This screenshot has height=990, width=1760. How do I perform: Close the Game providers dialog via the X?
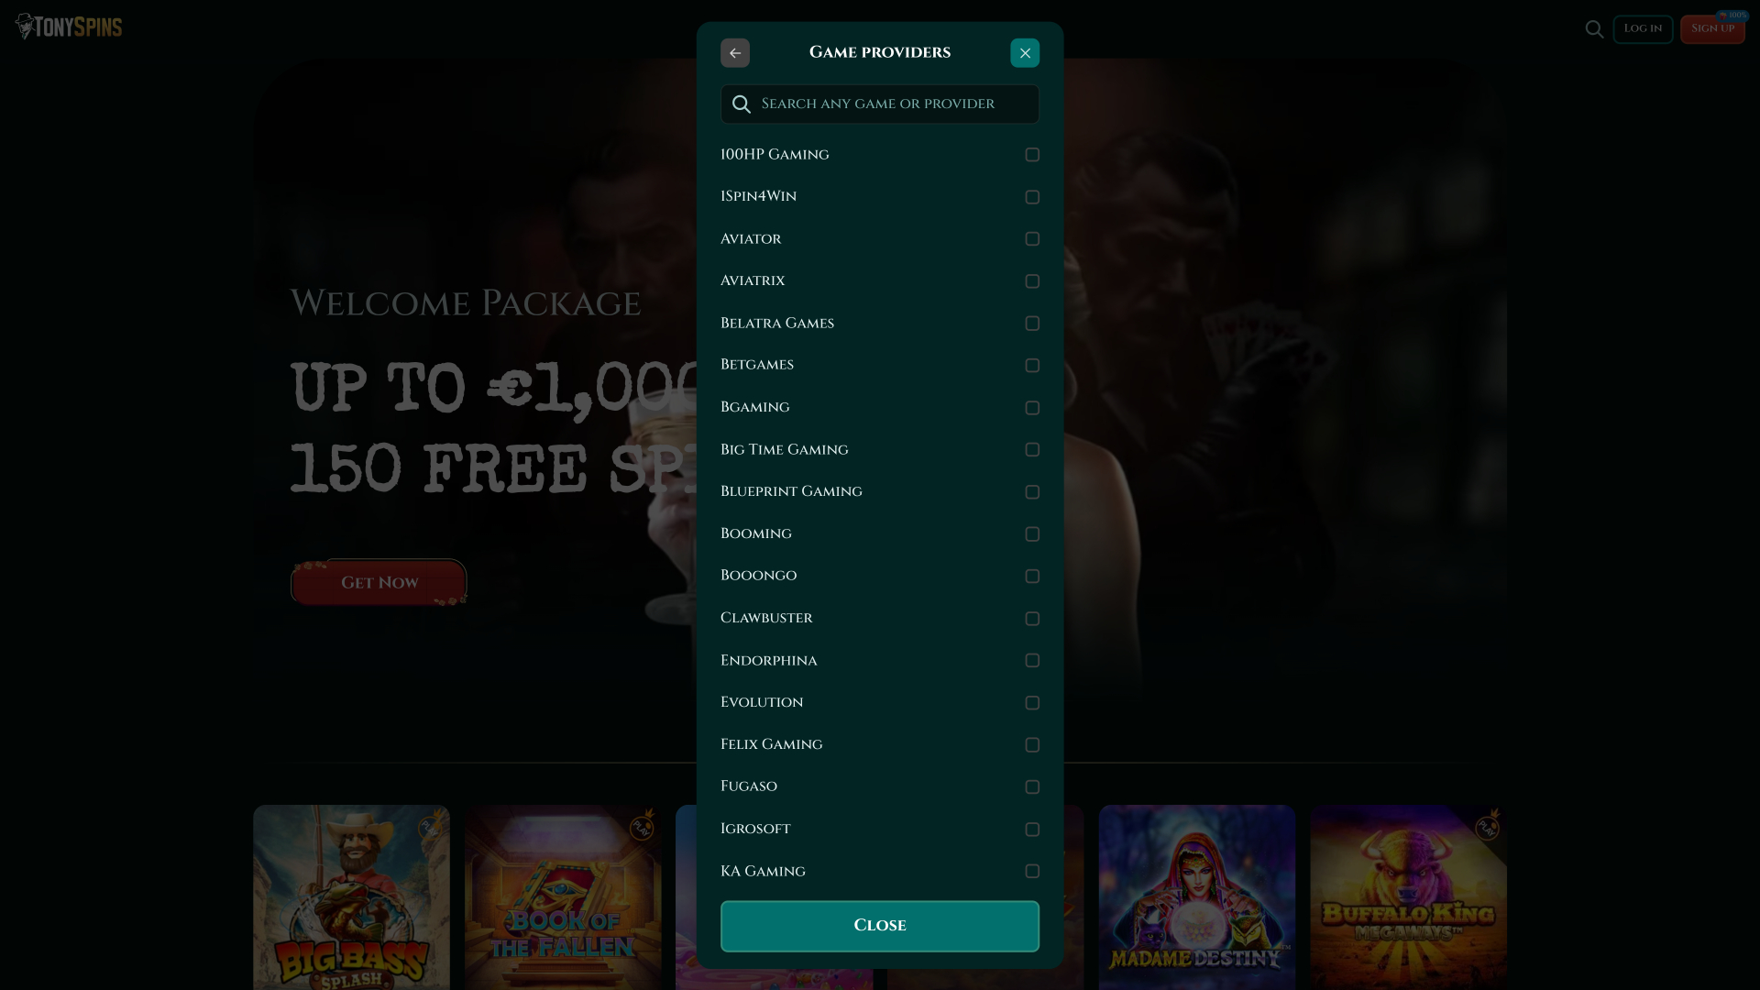tap(1025, 52)
